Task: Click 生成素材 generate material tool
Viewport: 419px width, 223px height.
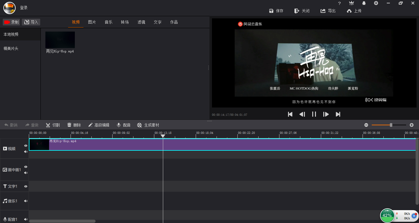Action: 148,125
